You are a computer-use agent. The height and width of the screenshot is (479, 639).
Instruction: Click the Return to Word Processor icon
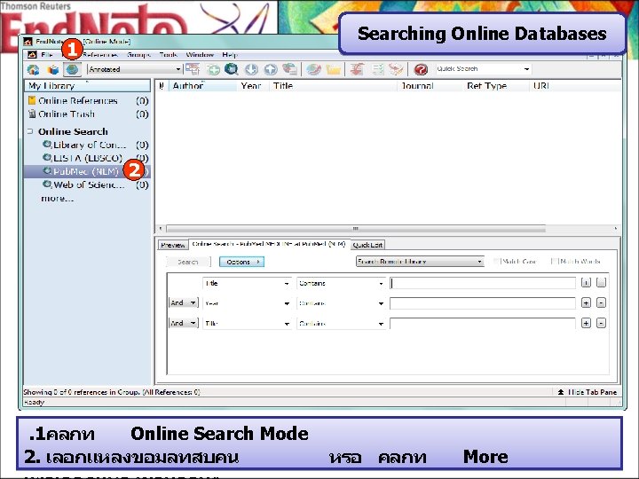point(396,69)
